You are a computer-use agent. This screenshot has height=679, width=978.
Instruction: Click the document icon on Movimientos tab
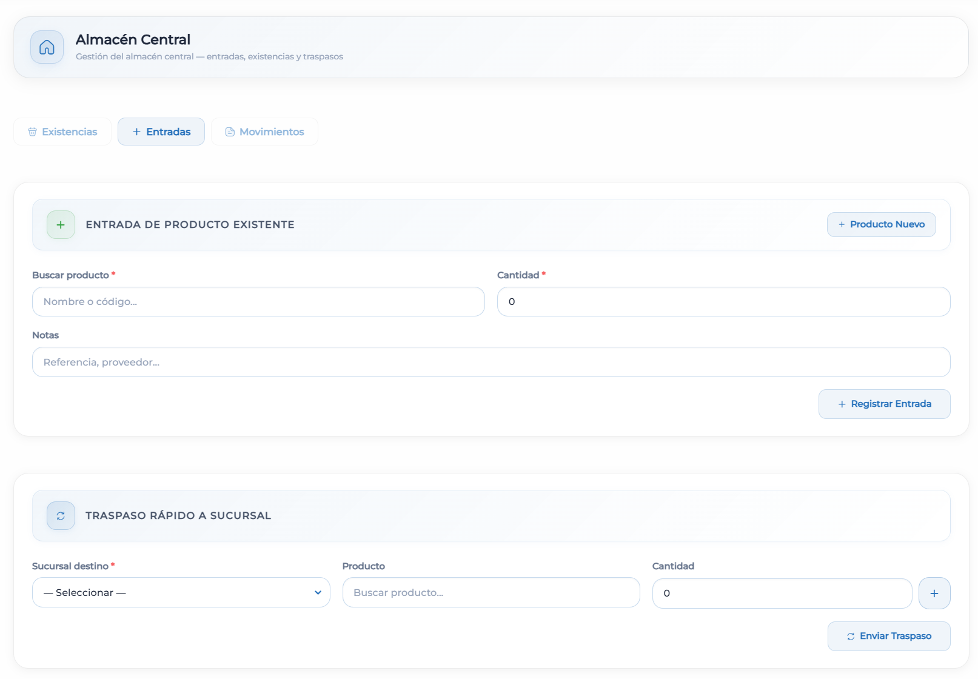tap(230, 132)
